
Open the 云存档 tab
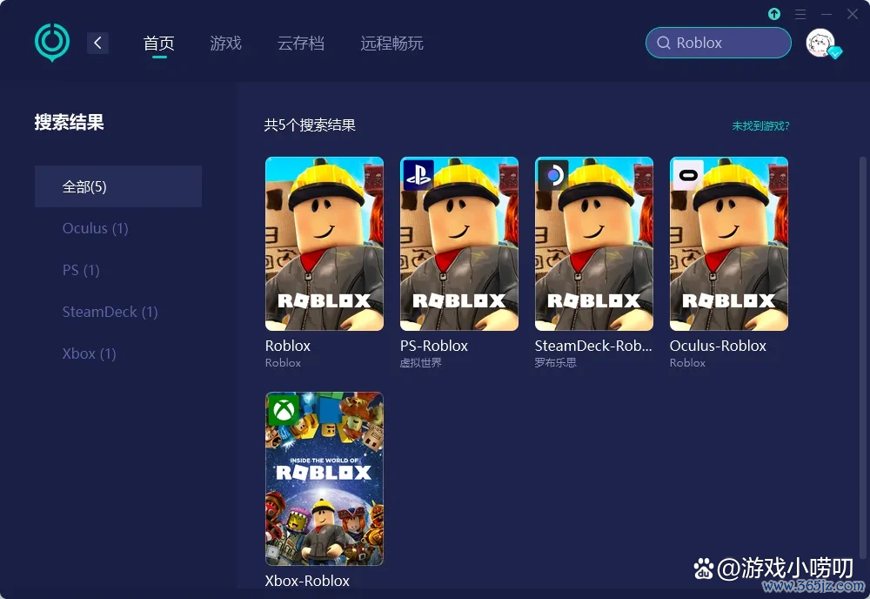(301, 44)
